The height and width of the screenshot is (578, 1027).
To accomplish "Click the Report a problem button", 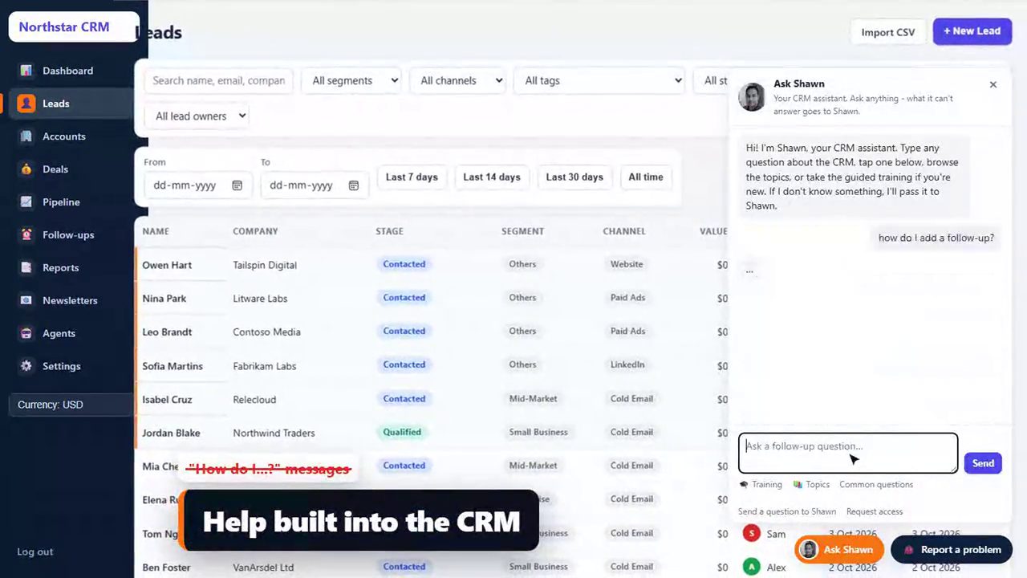I will [952, 550].
